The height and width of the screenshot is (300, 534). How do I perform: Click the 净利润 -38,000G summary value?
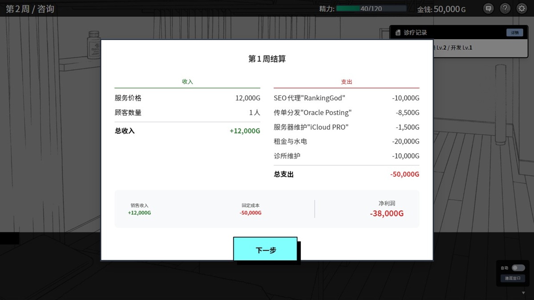pos(386,213)
